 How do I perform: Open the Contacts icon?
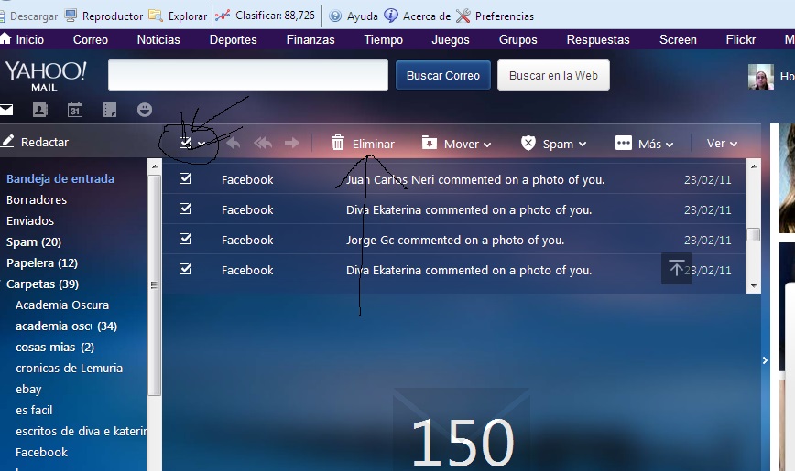[40, 110]
